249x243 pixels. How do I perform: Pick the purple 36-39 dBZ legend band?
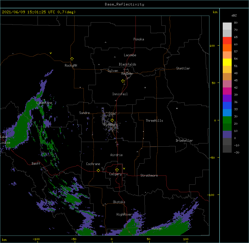click(227, 98)
